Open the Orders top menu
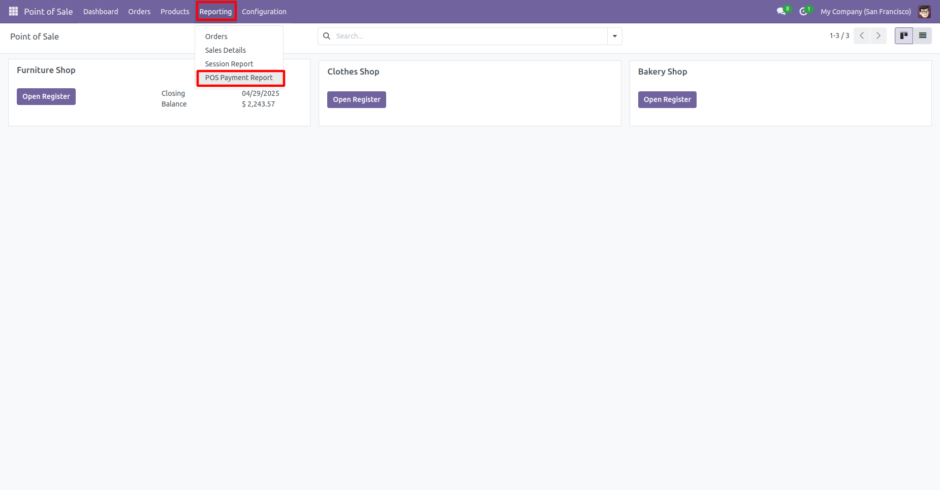The height and width of the screenshot is (490, 940). point(139,11)
